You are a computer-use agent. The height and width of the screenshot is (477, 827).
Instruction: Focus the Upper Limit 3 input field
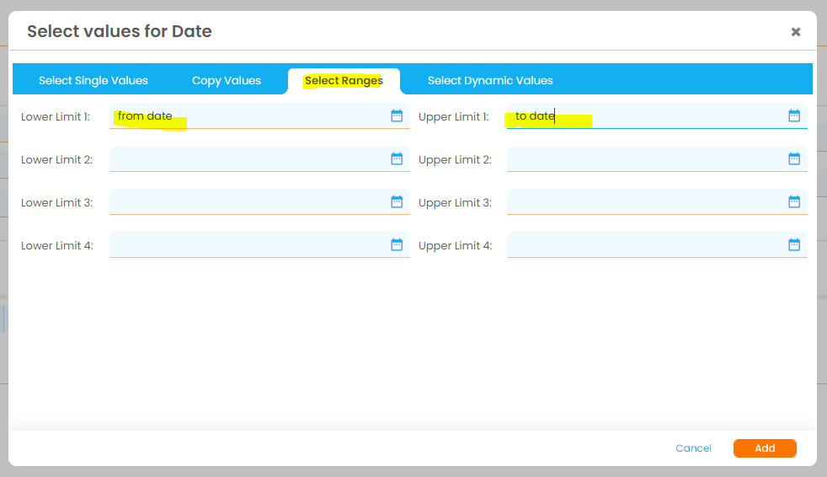(x=657, y=202)
